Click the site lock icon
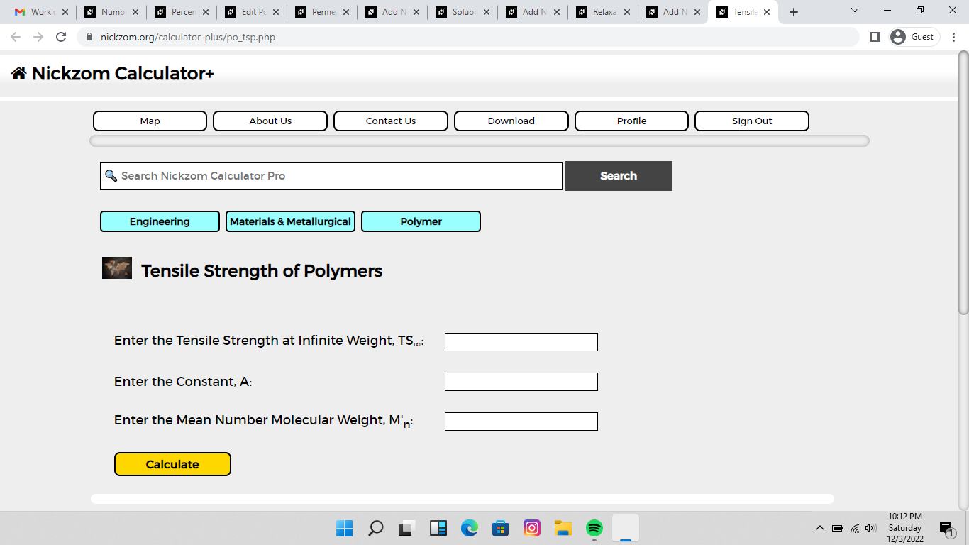This screenshot has width=969, height=545. tap(89, 37)
